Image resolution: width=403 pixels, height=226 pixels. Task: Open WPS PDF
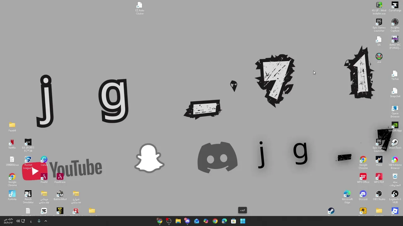pos(379,178)
